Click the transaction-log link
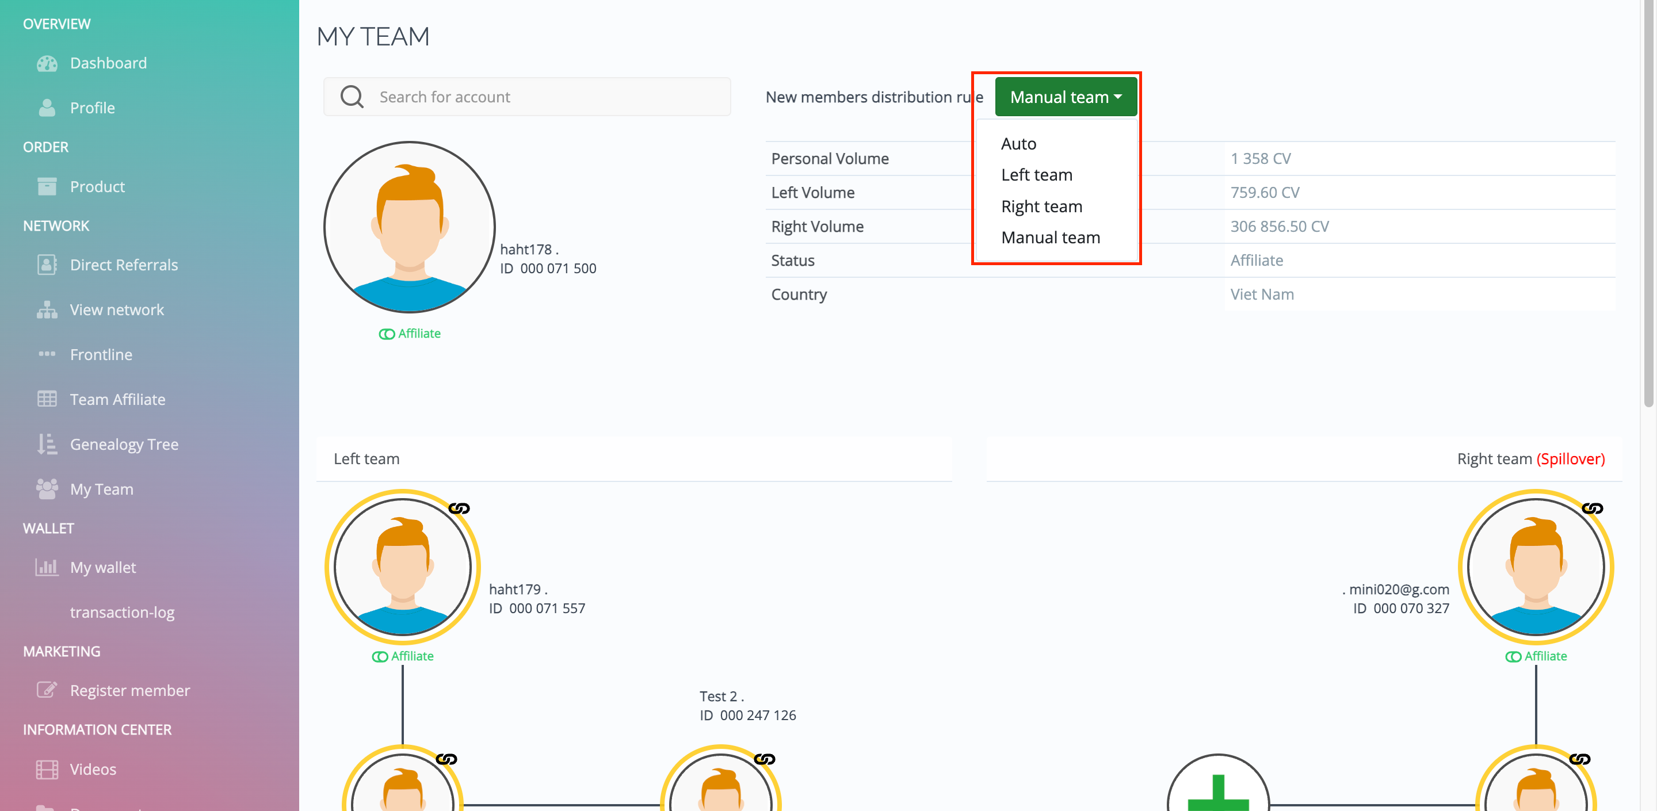The width and height of the screenshot is (1657, 811). [122, 612]
